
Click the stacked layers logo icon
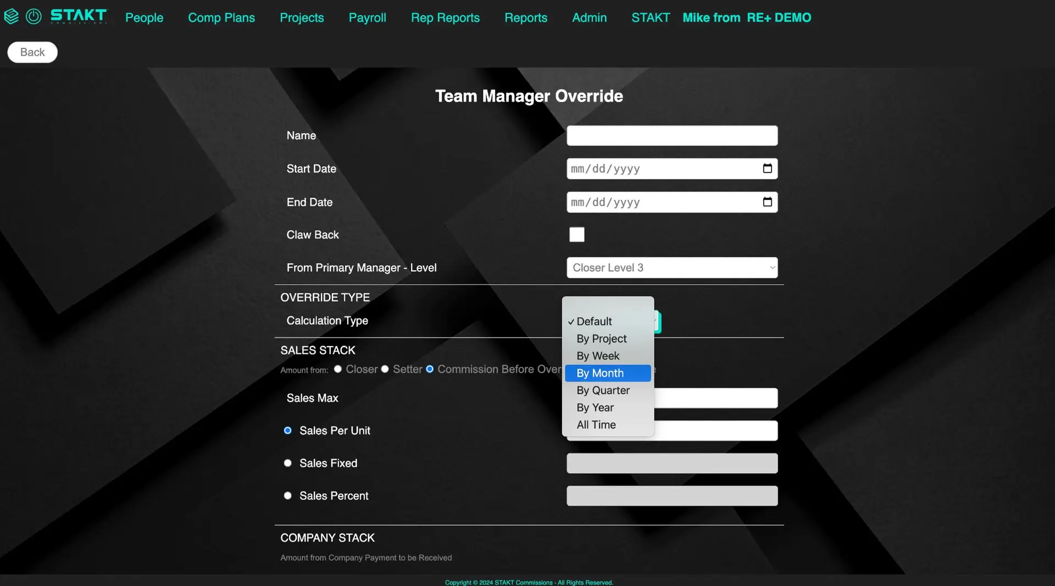point(11,16)
